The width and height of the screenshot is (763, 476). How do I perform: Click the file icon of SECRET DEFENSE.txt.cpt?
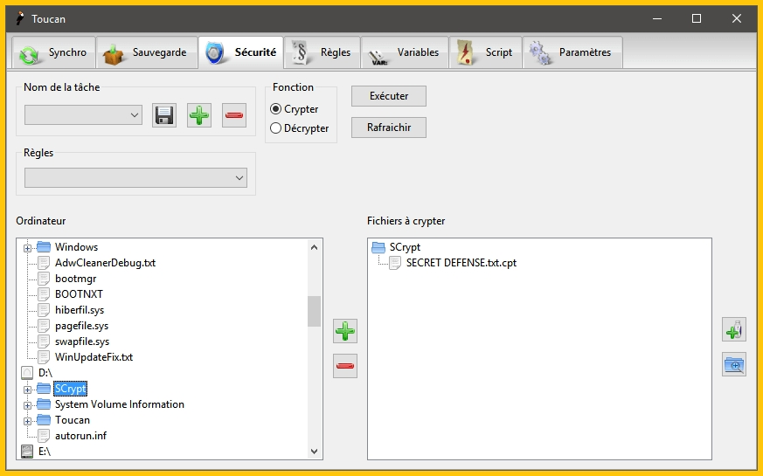point(395,263)
